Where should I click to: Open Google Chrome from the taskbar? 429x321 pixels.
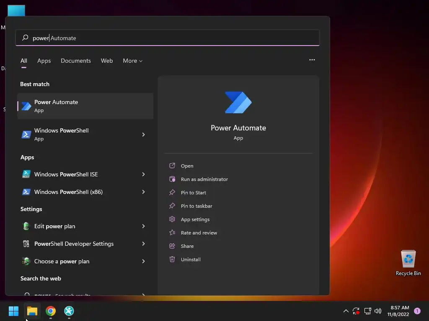tap(51, 311)
